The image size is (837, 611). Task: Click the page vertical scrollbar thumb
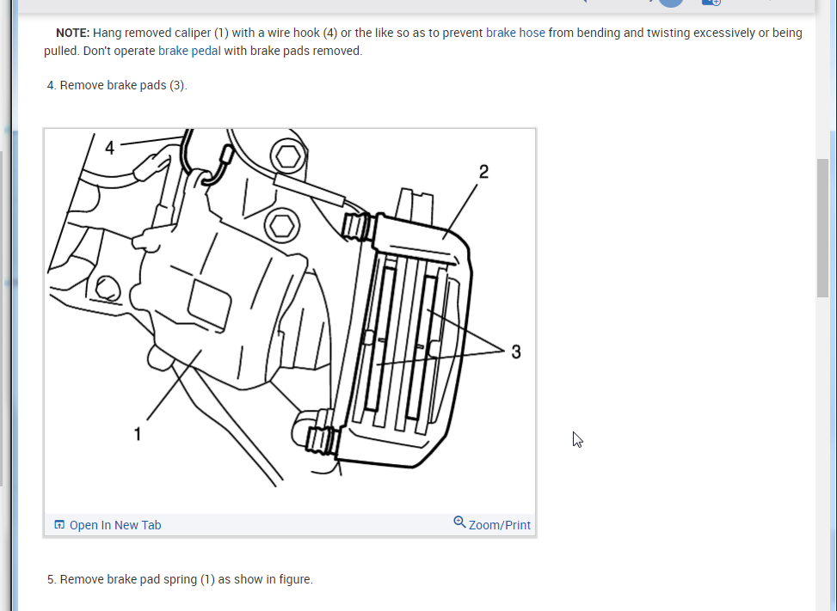click(x=822, y=229)
